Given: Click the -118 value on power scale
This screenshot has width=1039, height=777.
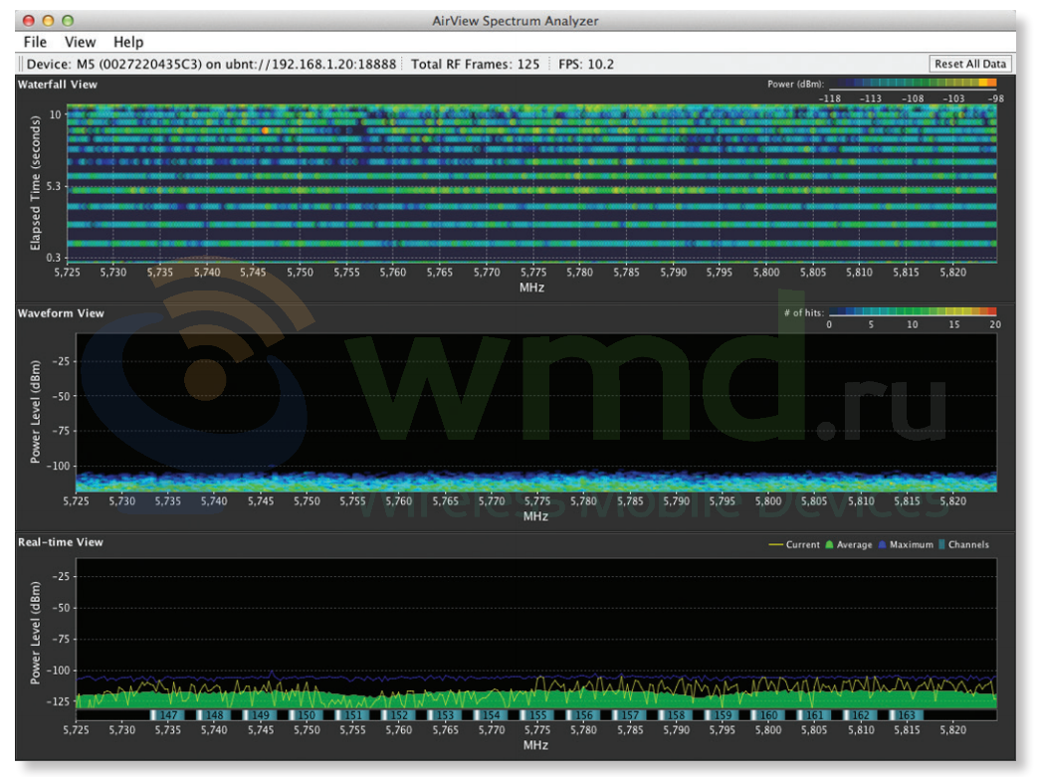Looking at the screenshot, I should (830, 98).
